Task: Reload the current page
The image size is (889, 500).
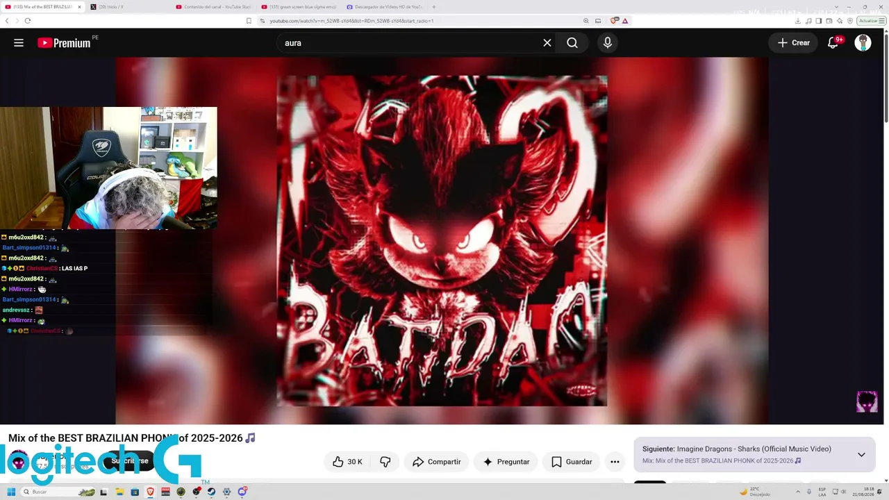Action: 28,21
